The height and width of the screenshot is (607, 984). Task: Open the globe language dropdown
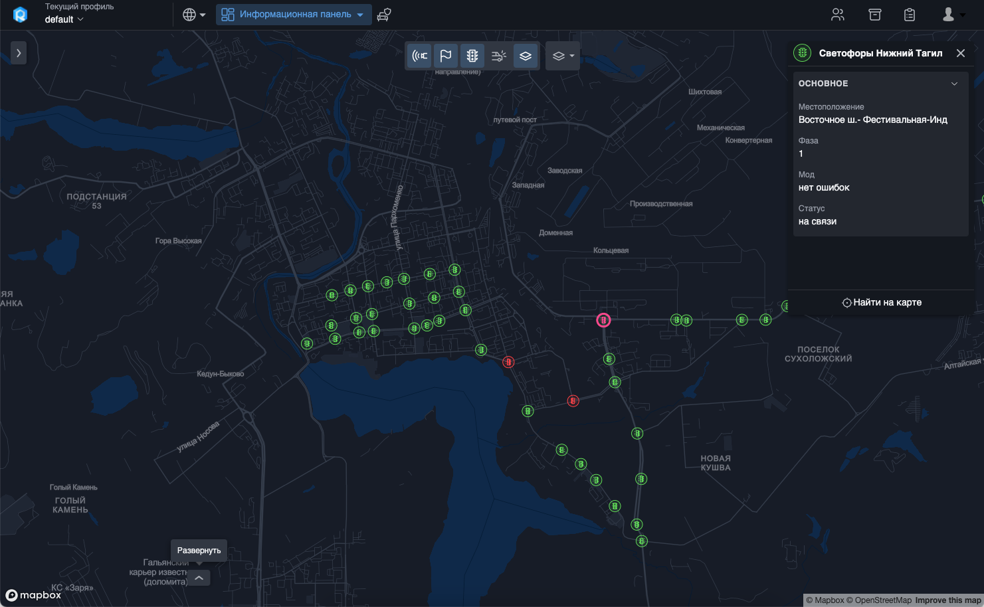click(193, 15)
